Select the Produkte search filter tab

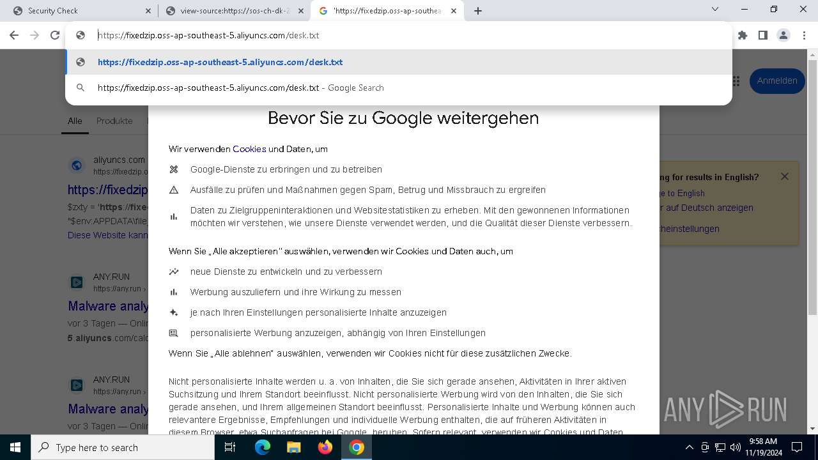coord(114,121)
